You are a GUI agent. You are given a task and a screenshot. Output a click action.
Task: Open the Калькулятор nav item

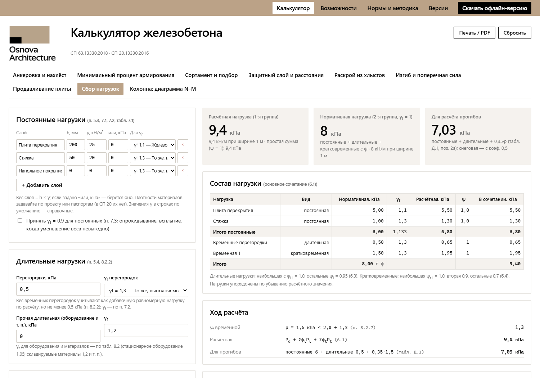tap(293, 8)
